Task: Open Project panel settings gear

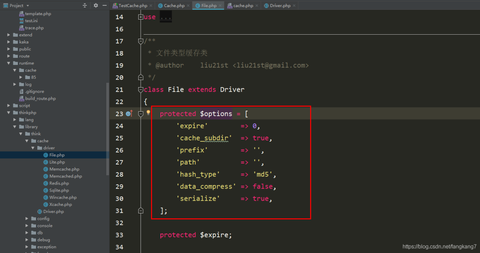Action: click(96, 5)
